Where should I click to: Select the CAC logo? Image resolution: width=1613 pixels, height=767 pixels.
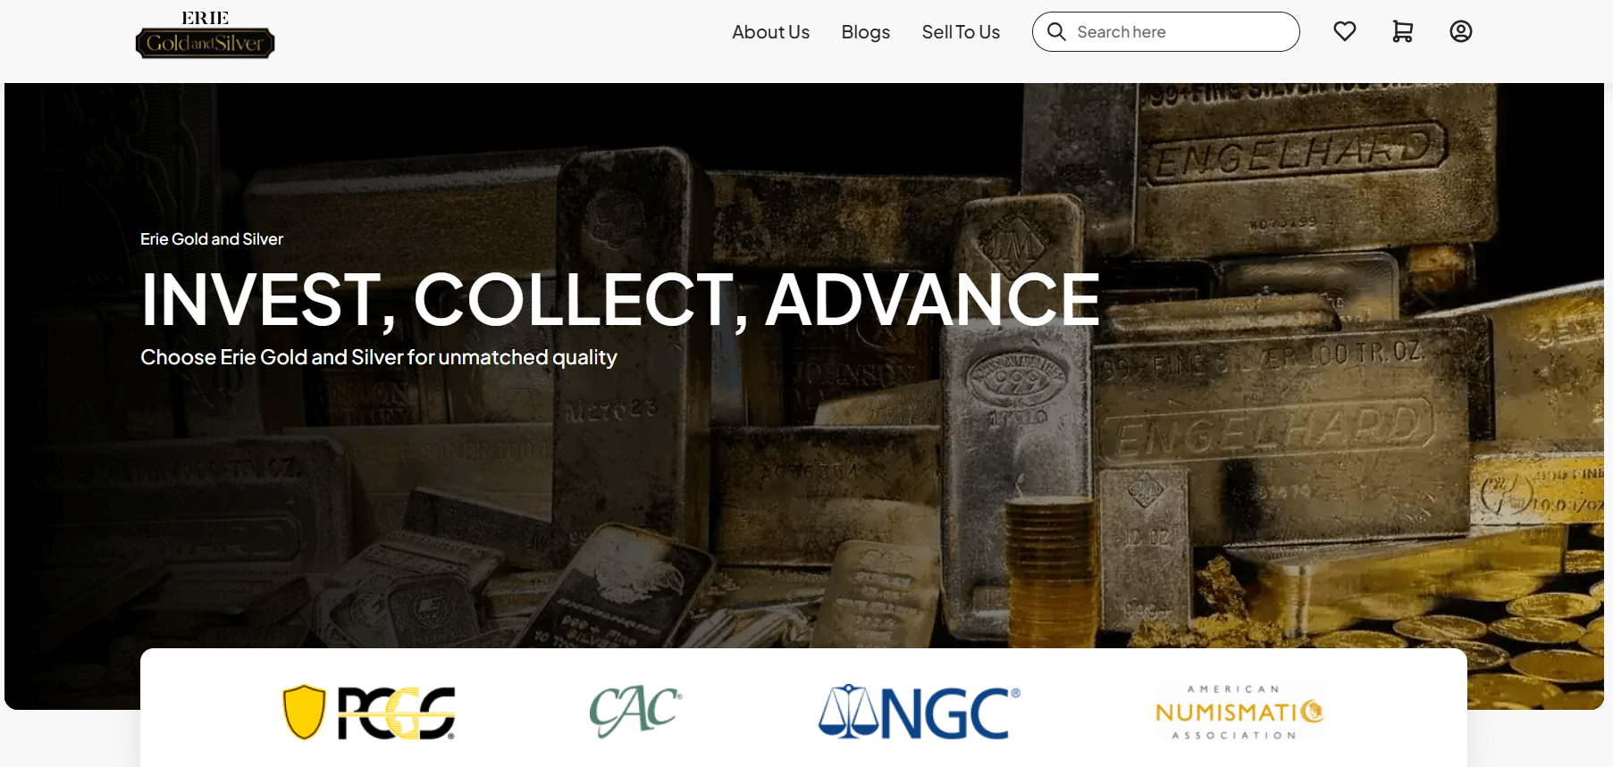click(x=635, y=711)
